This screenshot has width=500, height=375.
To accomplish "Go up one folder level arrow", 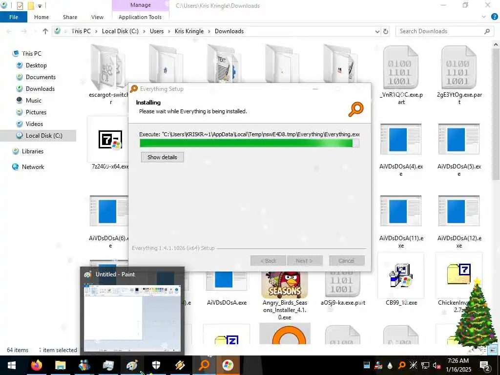I will 45,31.
